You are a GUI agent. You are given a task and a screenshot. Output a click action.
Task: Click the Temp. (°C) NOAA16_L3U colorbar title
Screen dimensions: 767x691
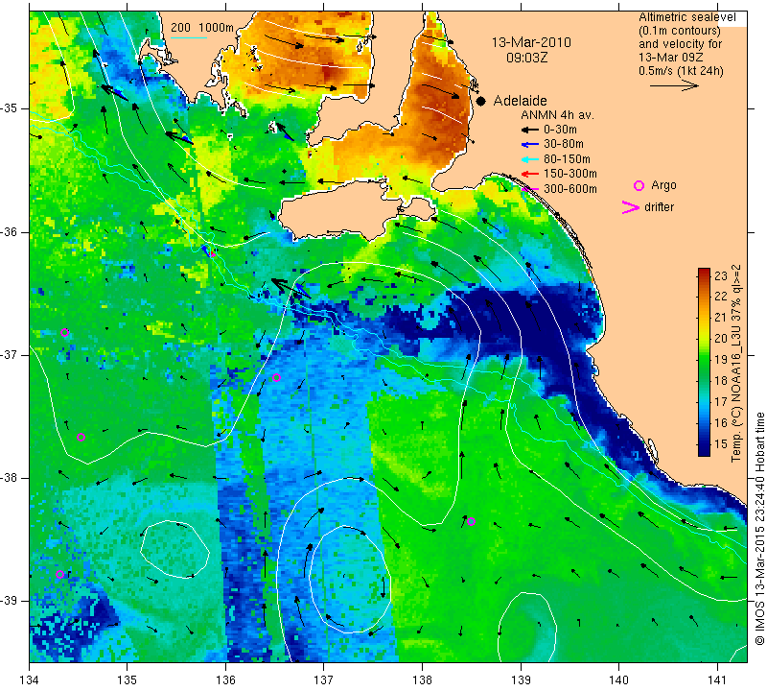736,364
